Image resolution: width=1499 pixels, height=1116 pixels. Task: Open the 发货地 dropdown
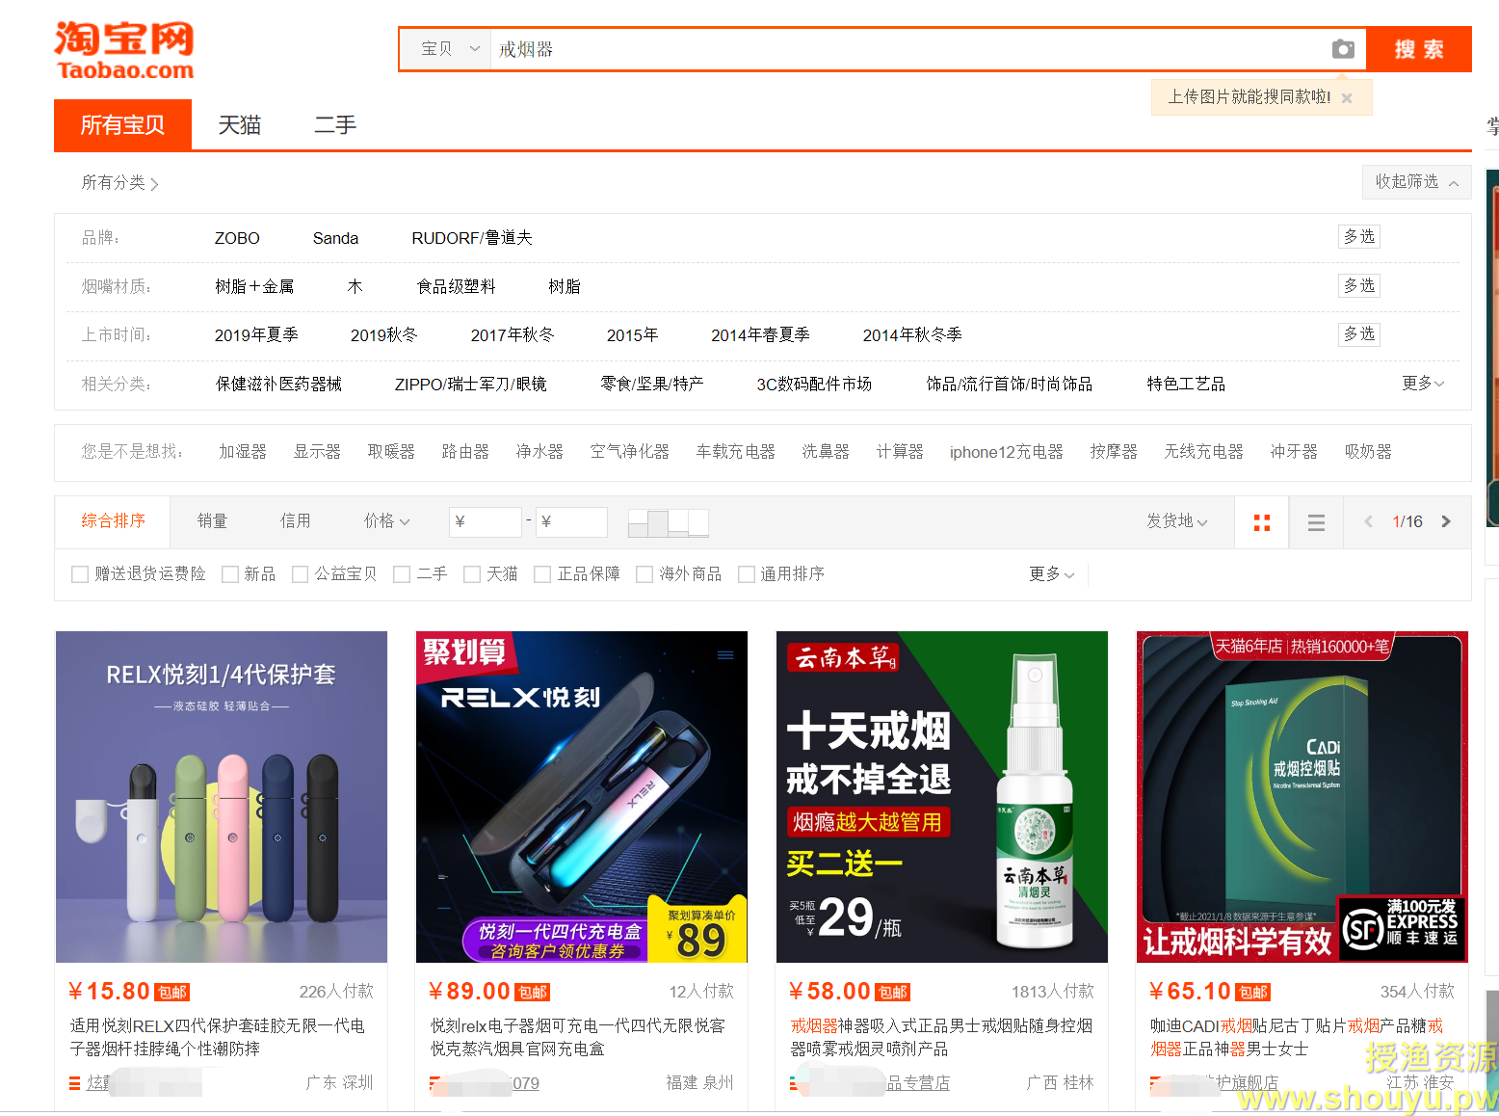(1177, 521)
